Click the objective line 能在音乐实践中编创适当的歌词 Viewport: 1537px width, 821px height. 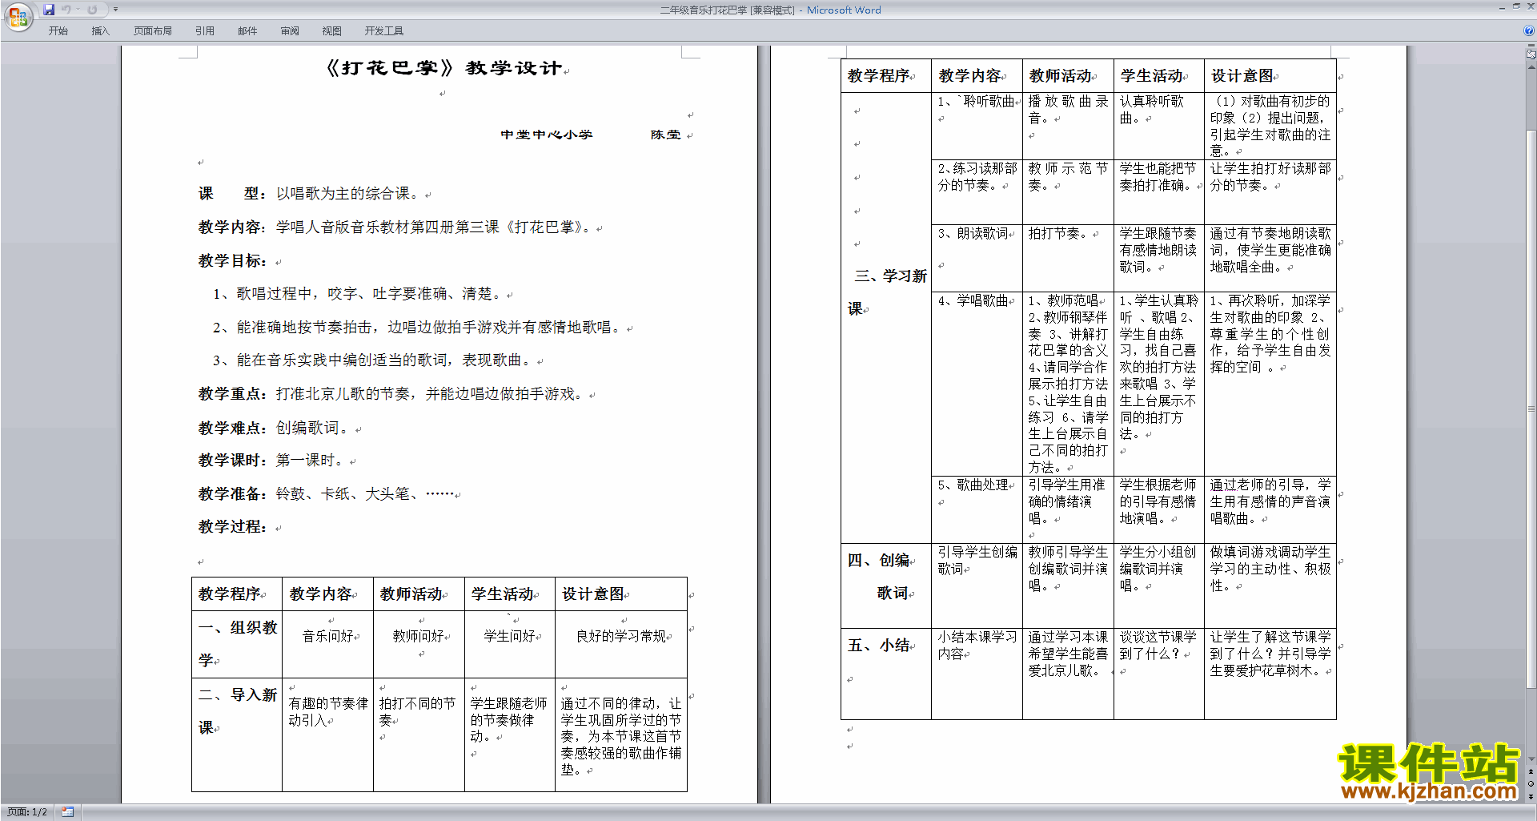(x=373, y=360)
